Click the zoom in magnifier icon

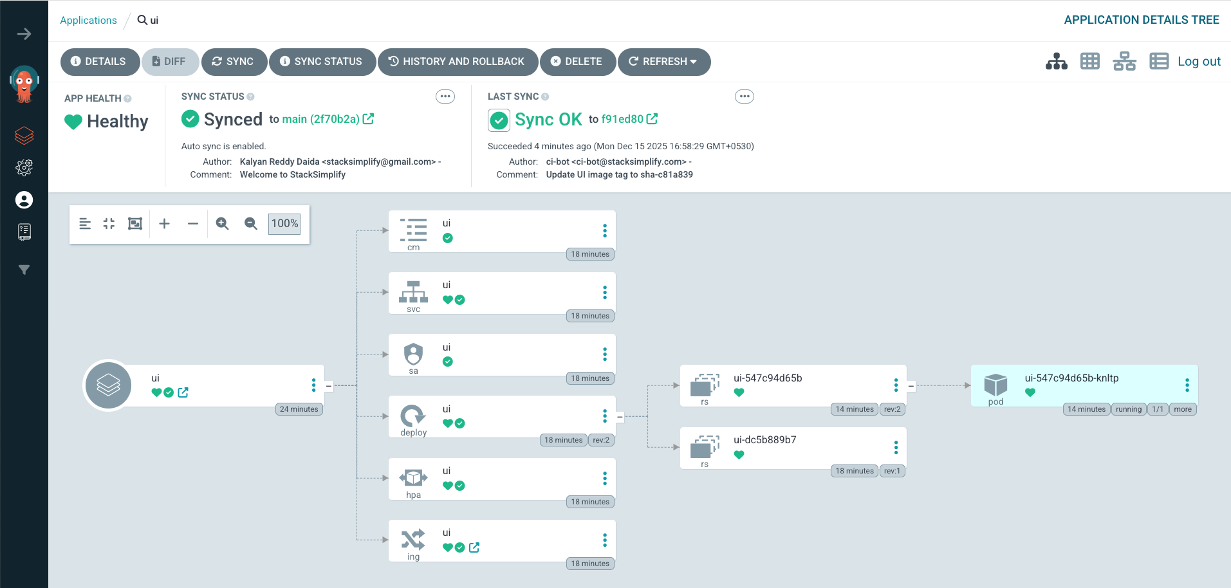click(222, 223)
